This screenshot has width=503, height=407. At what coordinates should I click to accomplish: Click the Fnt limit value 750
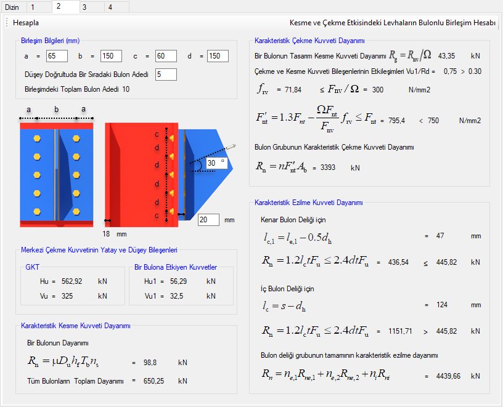[x=433, y=121]
